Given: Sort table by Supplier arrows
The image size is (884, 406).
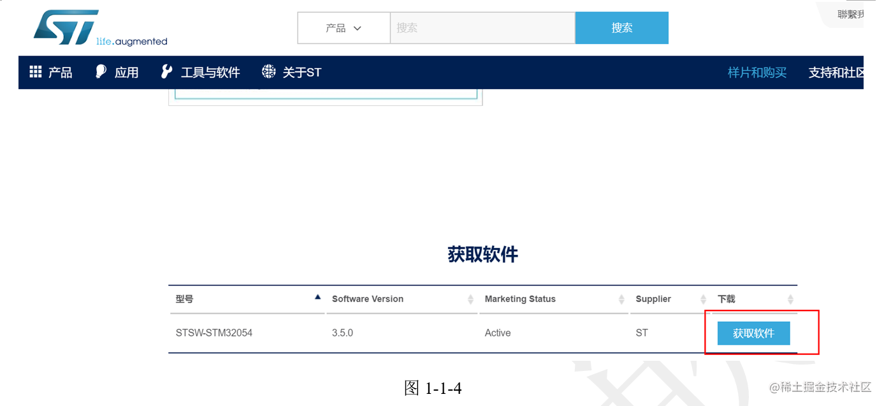Looking at the screenshot, I should 704,300.
